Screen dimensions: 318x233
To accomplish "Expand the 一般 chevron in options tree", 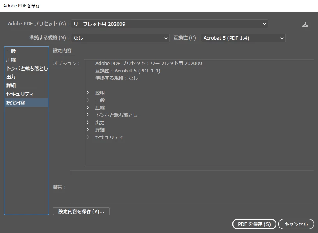I will 88,100.
